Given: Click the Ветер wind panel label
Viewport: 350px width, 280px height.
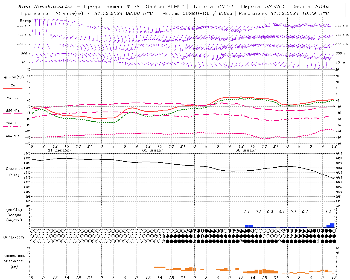Looking at the screenshot, I should pos(25,21).
